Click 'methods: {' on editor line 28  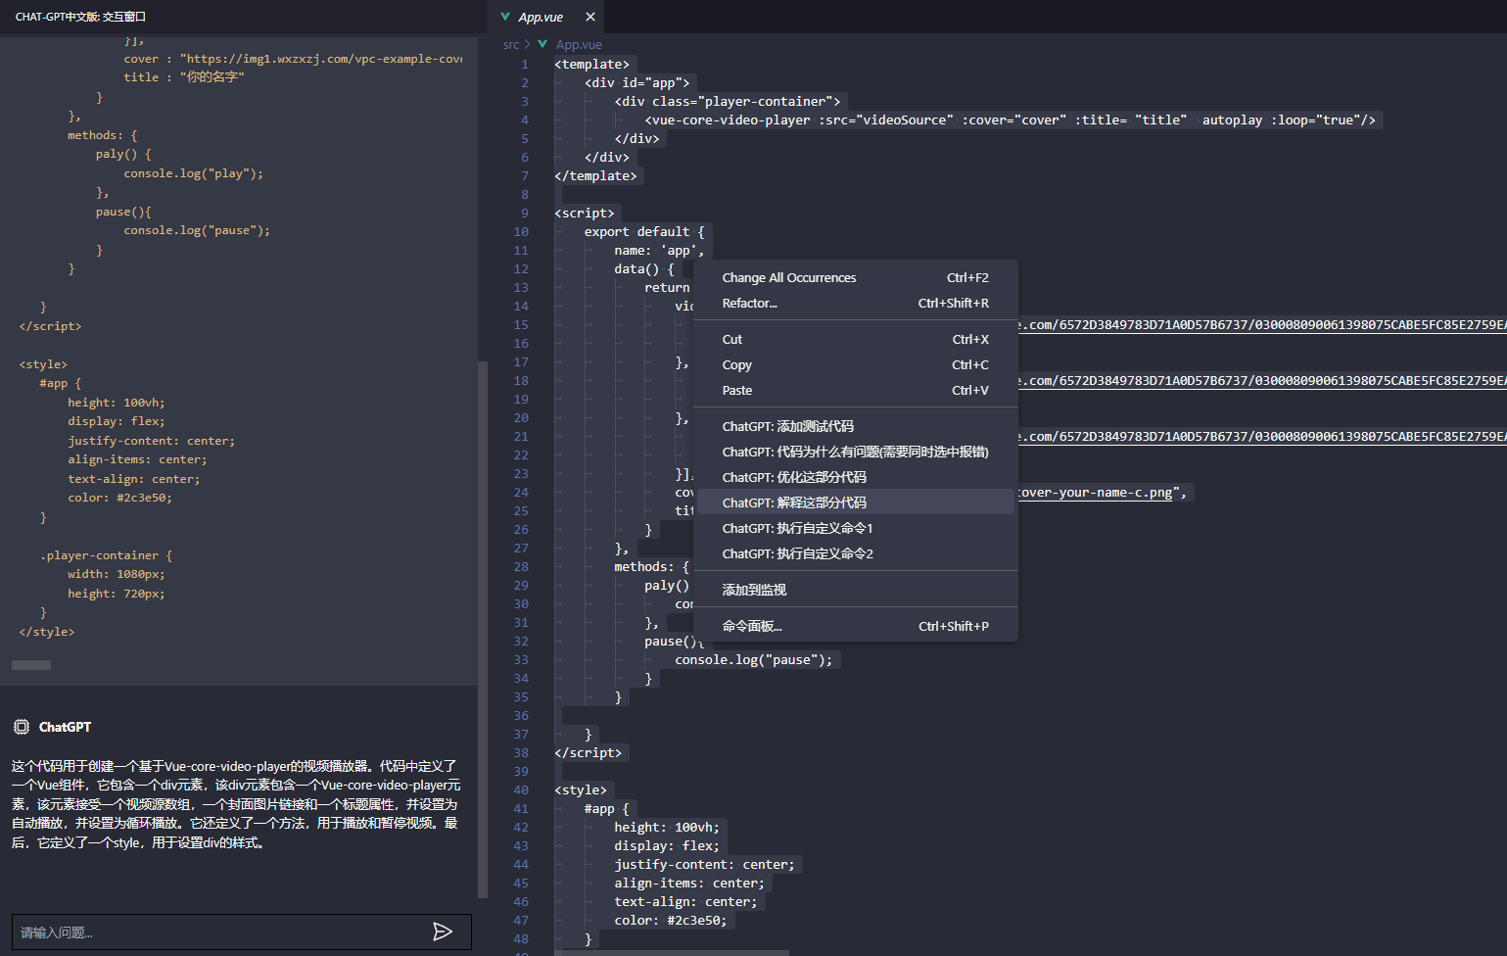pyautogui.click(x=652, y=566)
